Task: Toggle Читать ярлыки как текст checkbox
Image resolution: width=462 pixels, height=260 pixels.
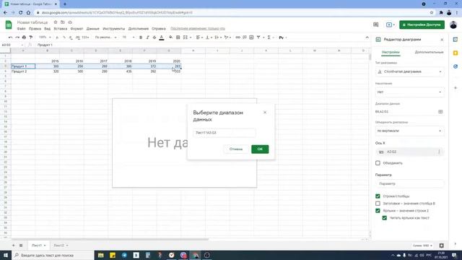Action: click(385, 218)
